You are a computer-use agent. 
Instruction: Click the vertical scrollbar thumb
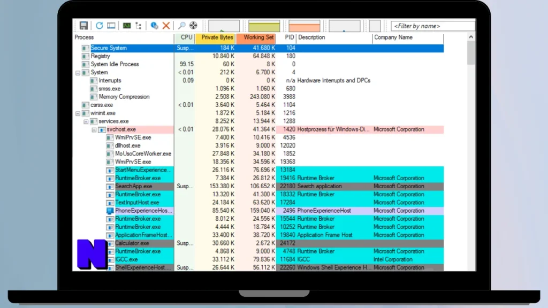point(471,53)
